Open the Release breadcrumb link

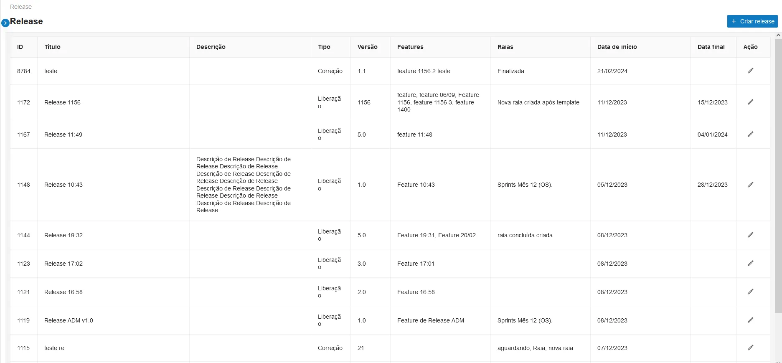click(x=21, y=7)
